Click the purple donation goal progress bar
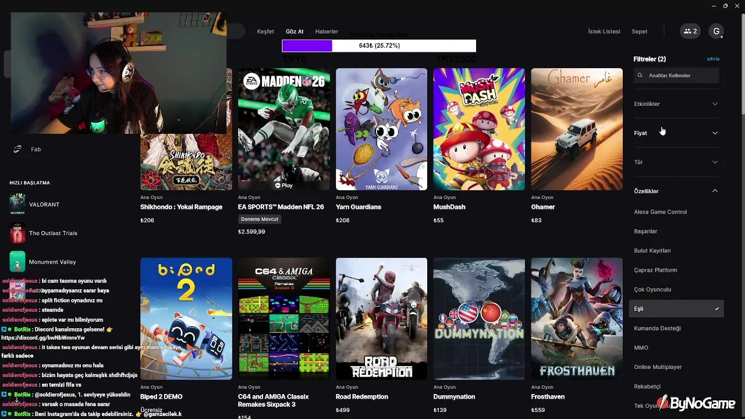The width and height of the screenshot is (745, 419). [379, 45]
